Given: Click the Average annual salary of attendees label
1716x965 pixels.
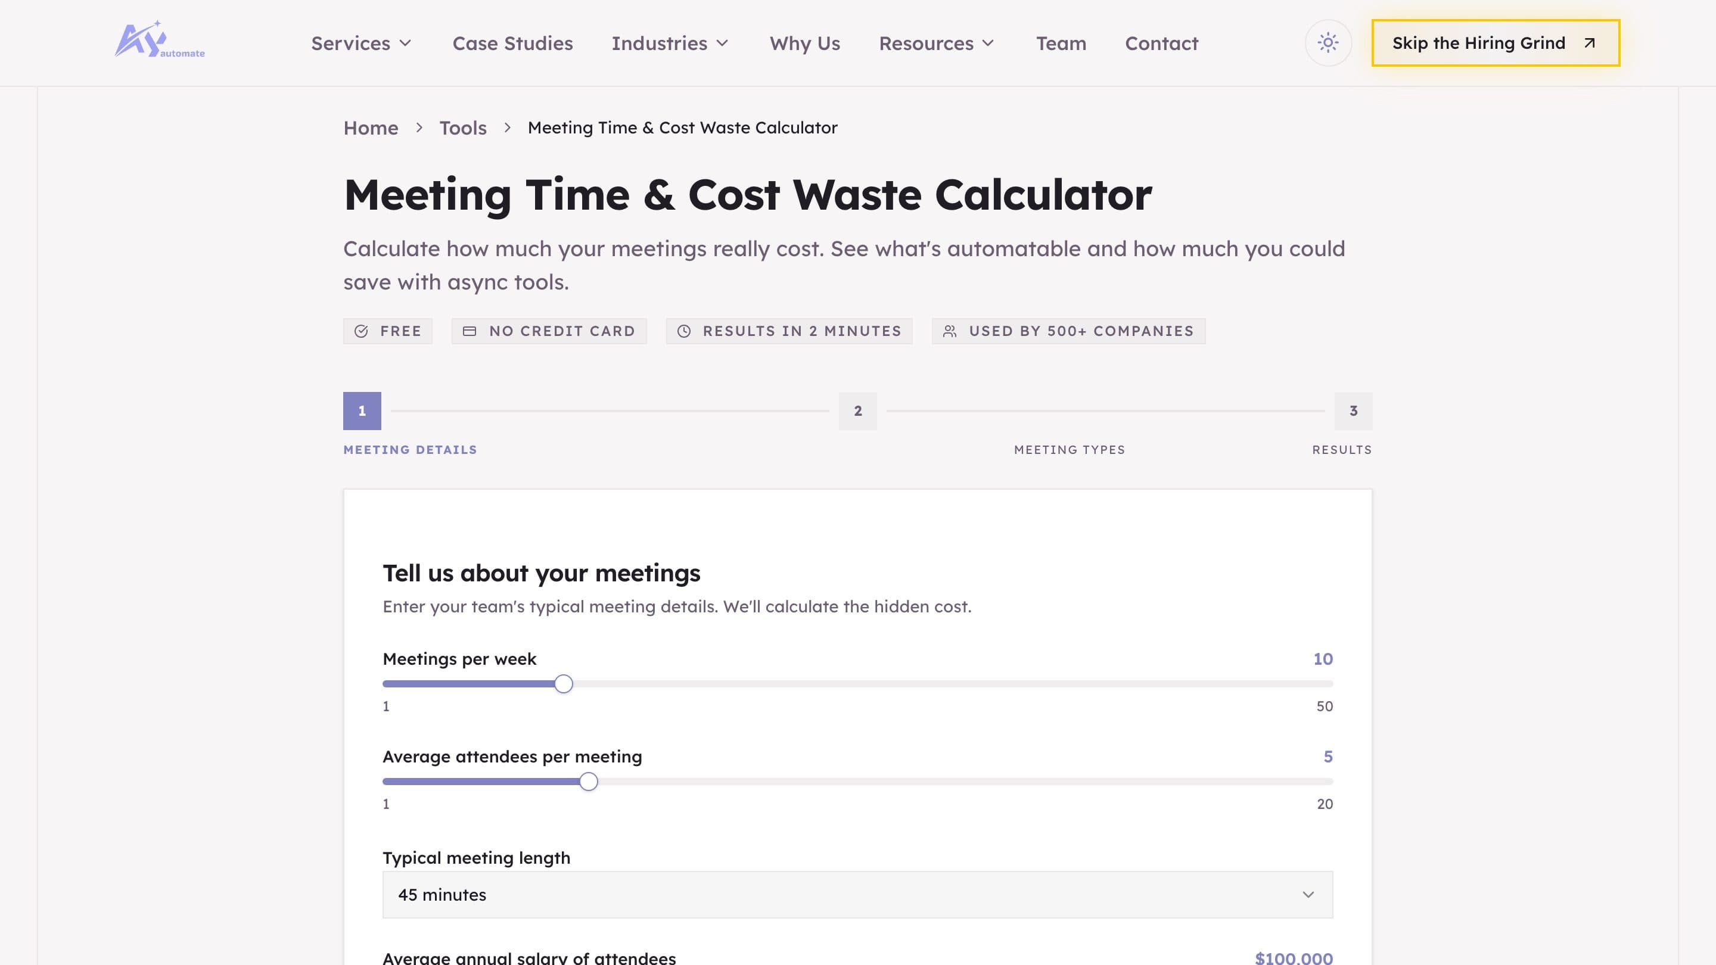Looking at the screenshot, I should click(529, 958).
